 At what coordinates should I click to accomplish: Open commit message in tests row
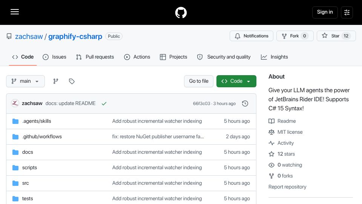(157, 199)
